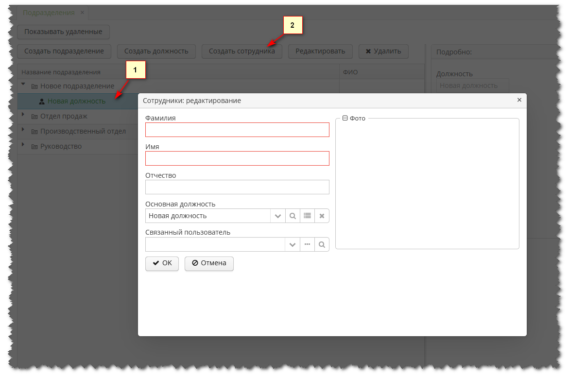
Task: Click the magnifier search icon next to Основная должность
Action: (x=293, y=215)
